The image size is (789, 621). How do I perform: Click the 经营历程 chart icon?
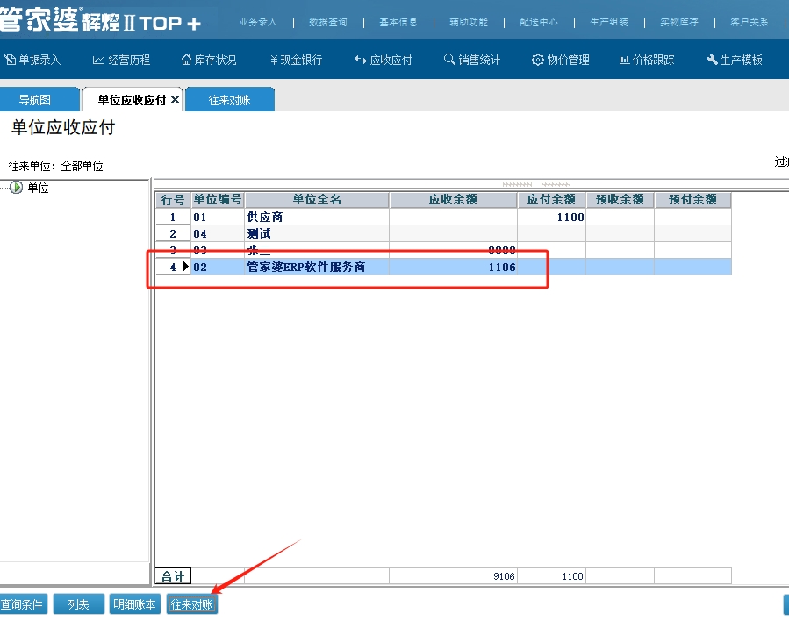98,61
